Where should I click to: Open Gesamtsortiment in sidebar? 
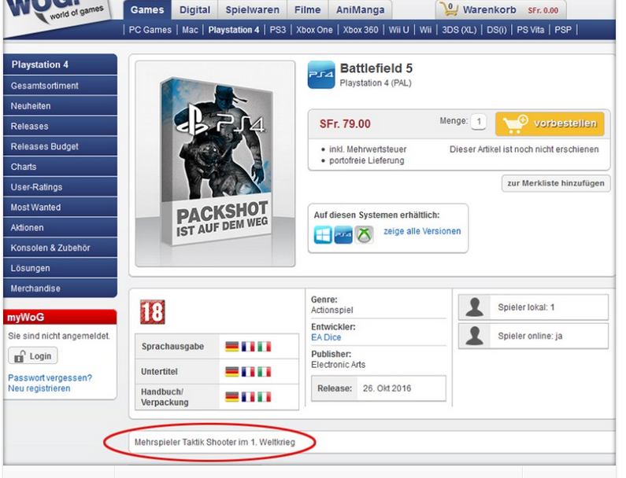61,86
